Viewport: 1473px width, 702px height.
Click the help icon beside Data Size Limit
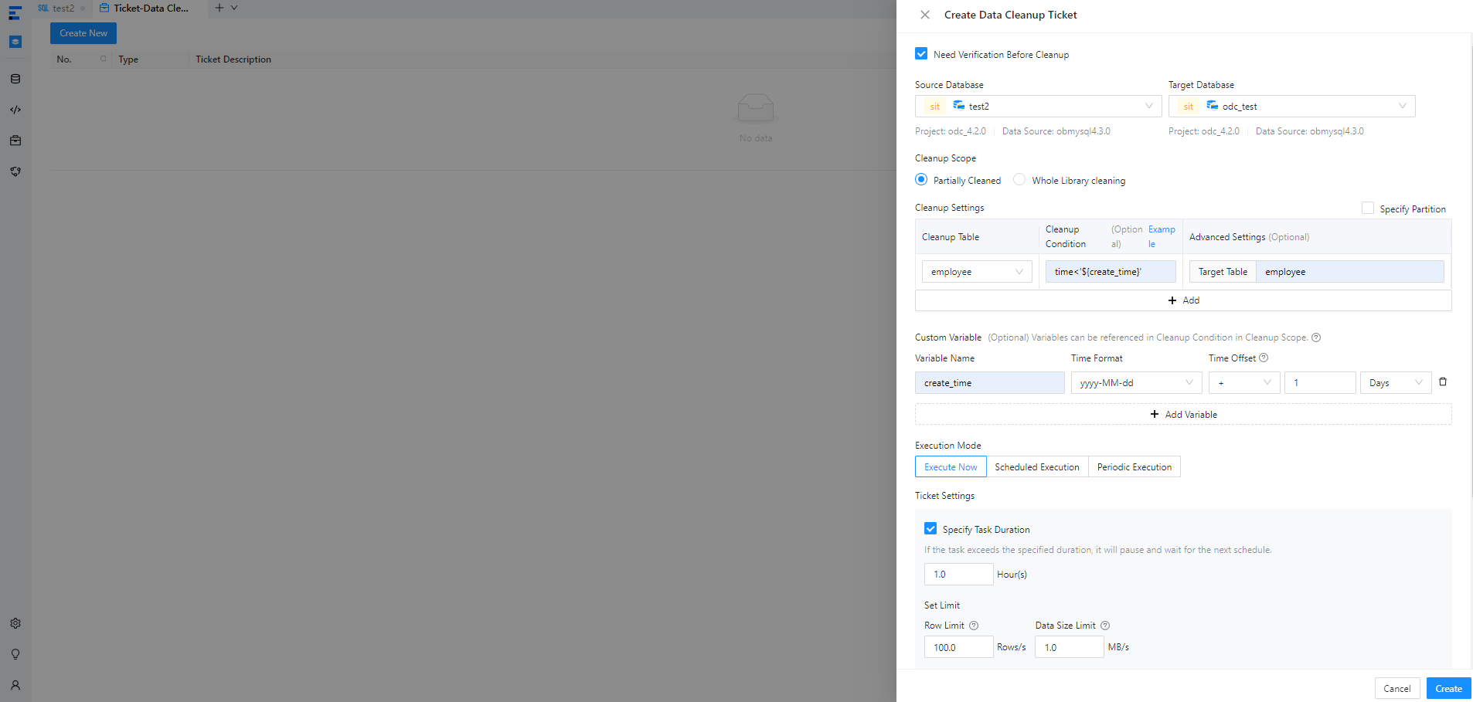[x=1105, y=626]
